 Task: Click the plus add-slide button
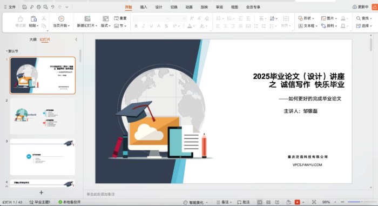point(41,192)
